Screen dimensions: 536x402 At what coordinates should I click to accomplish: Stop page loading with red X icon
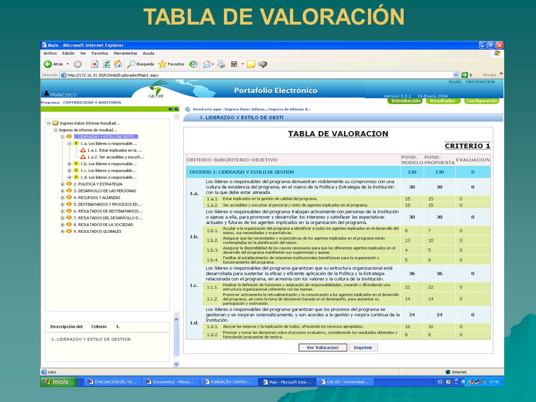pyautogui.click(x=95, y=64)
